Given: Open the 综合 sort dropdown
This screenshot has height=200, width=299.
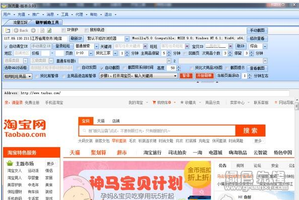Looking at the screenshot, I should (265, 46).
